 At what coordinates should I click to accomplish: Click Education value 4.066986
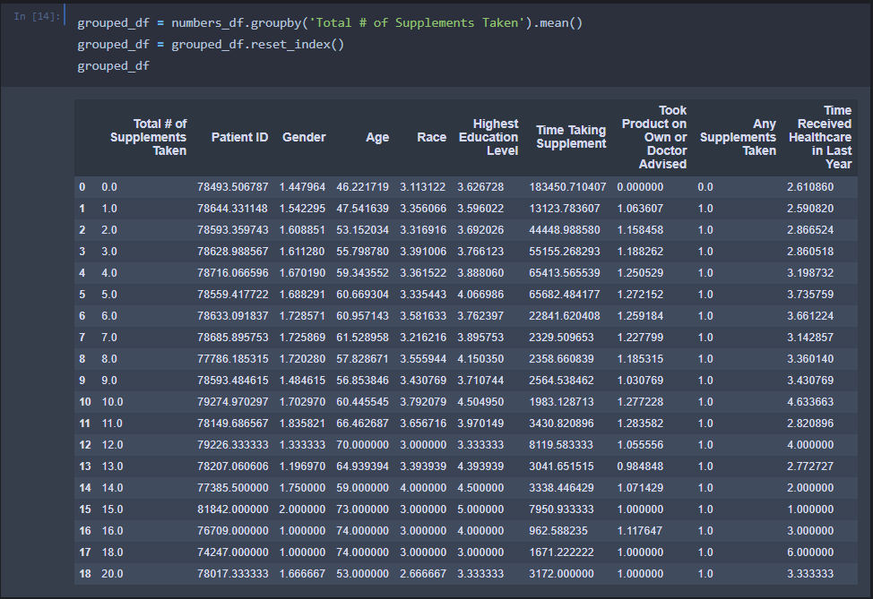(480, 295)
